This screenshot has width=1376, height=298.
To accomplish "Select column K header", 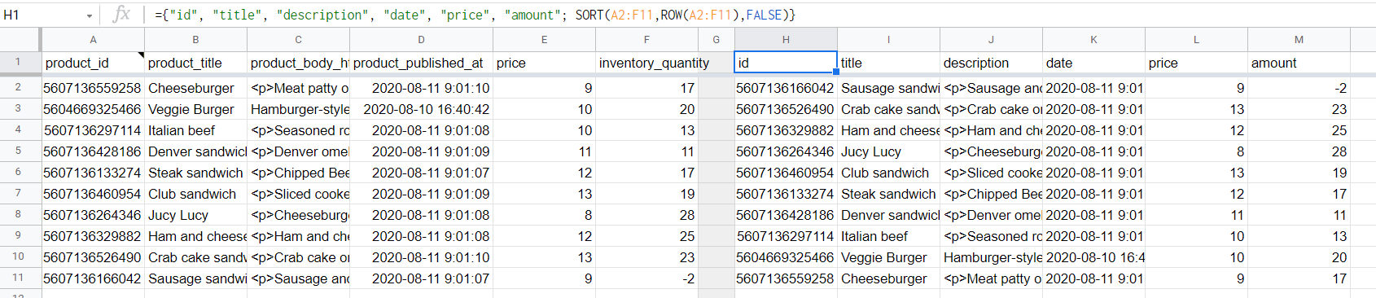I will 1093,39.
